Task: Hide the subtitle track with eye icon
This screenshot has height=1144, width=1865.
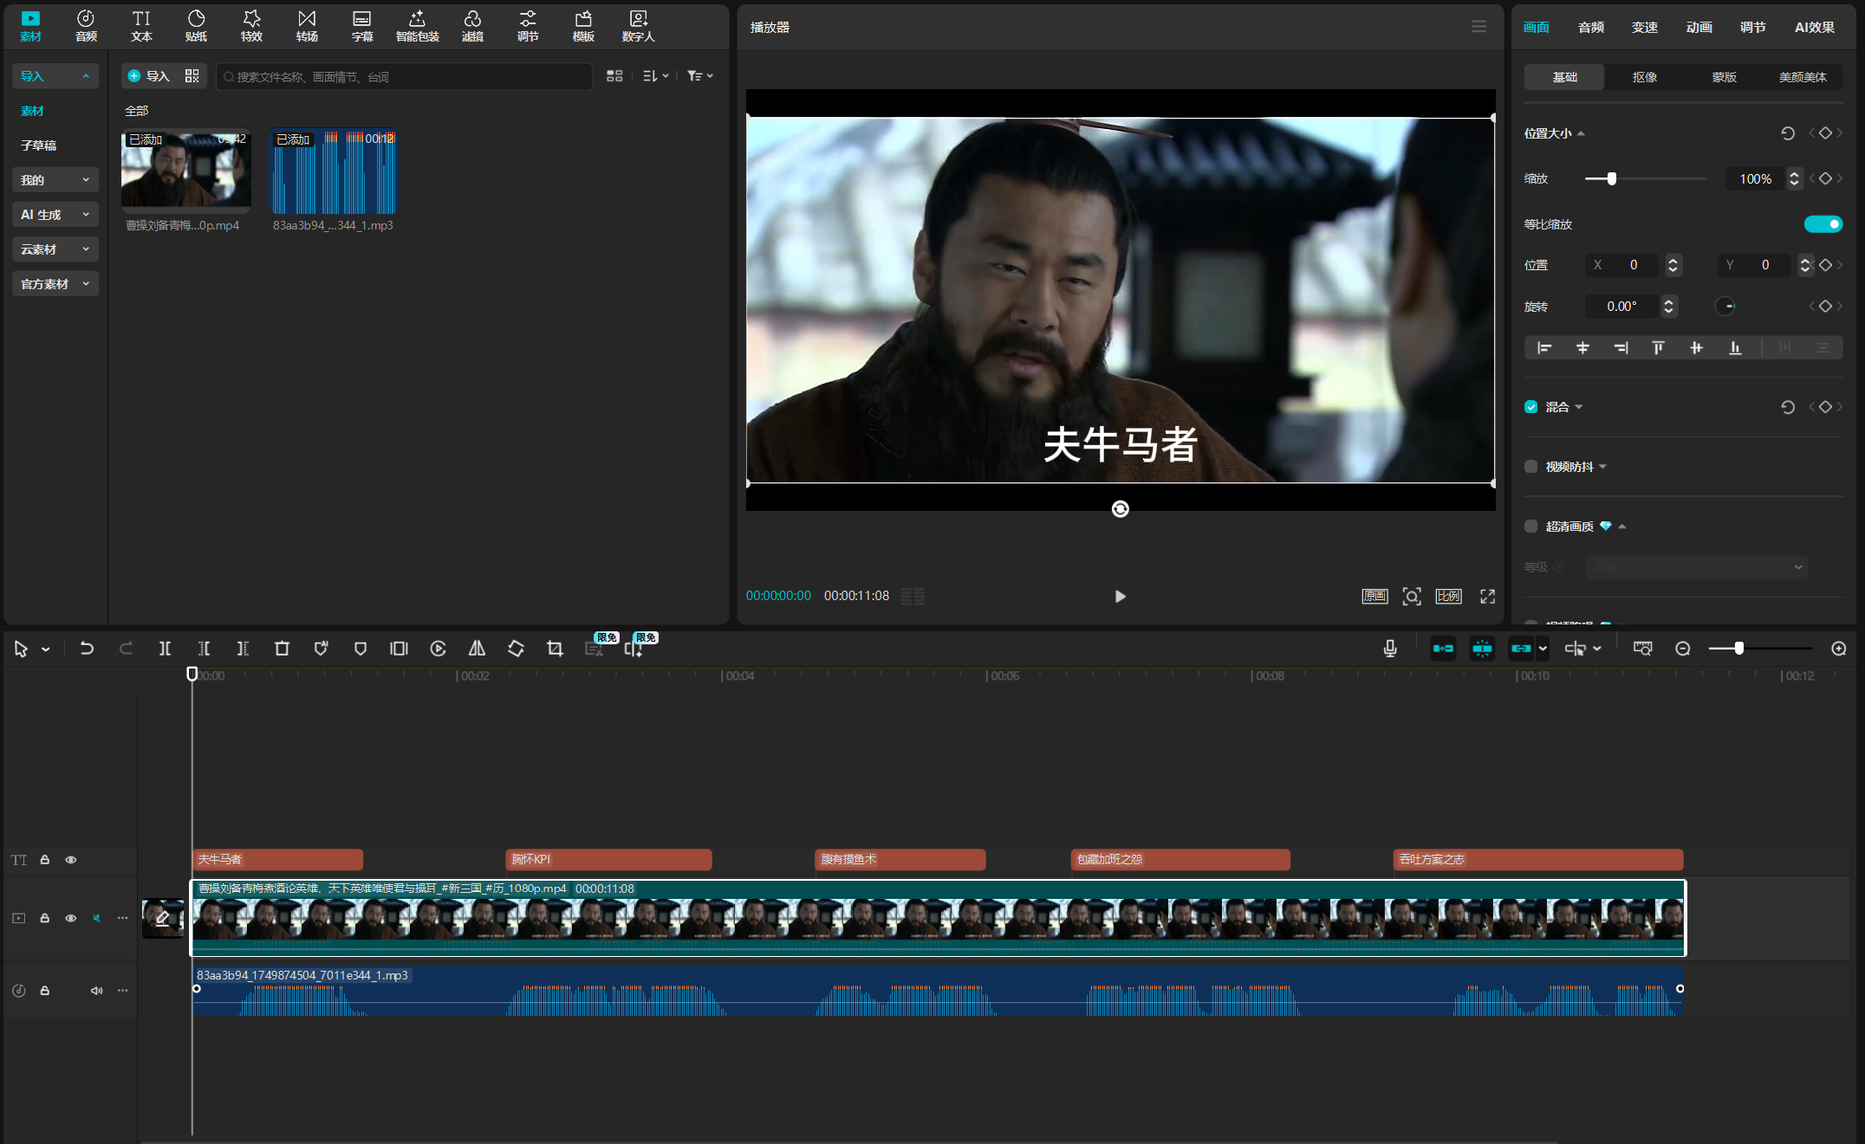Action: point(71,860)
